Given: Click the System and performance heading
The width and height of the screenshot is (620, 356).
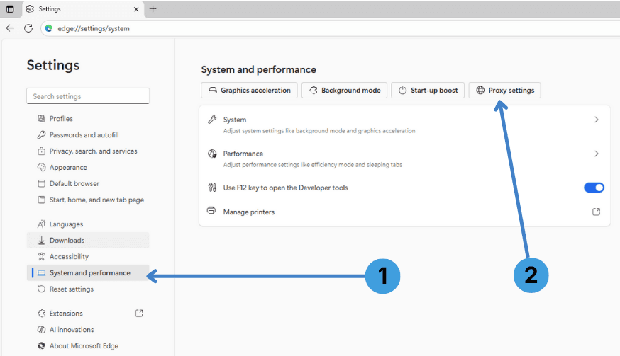Looking at the screenshot, I should [x=259, y=69].
